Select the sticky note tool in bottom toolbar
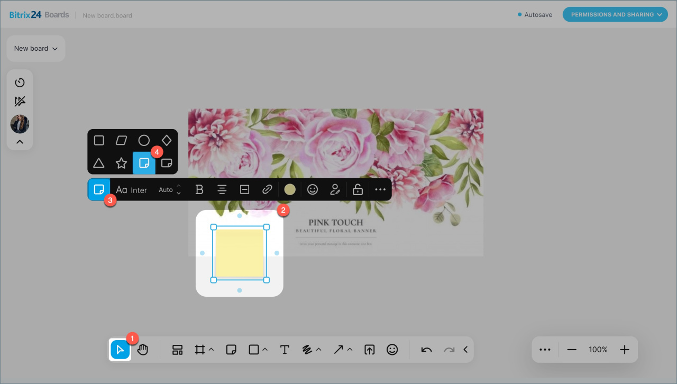 tap(231, 350)
